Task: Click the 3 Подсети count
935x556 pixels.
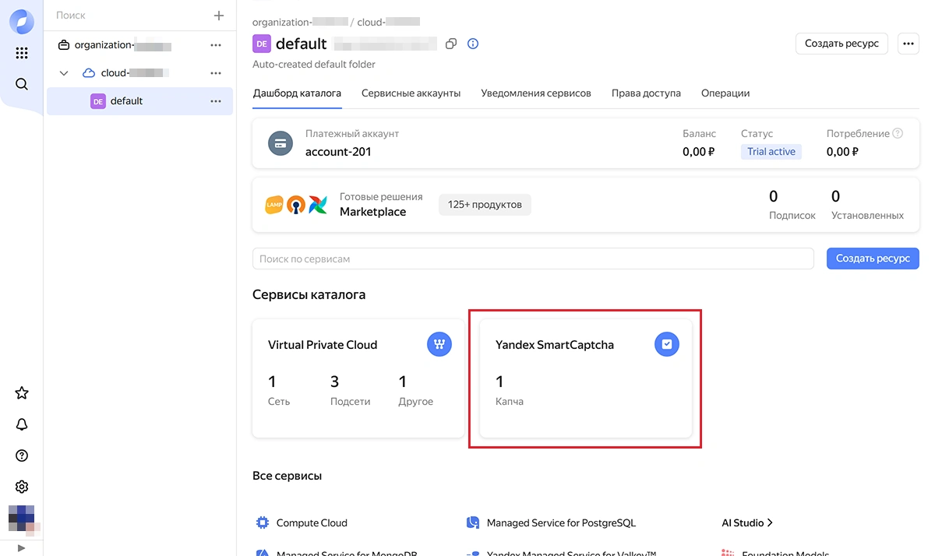Action: click(350, 390)
